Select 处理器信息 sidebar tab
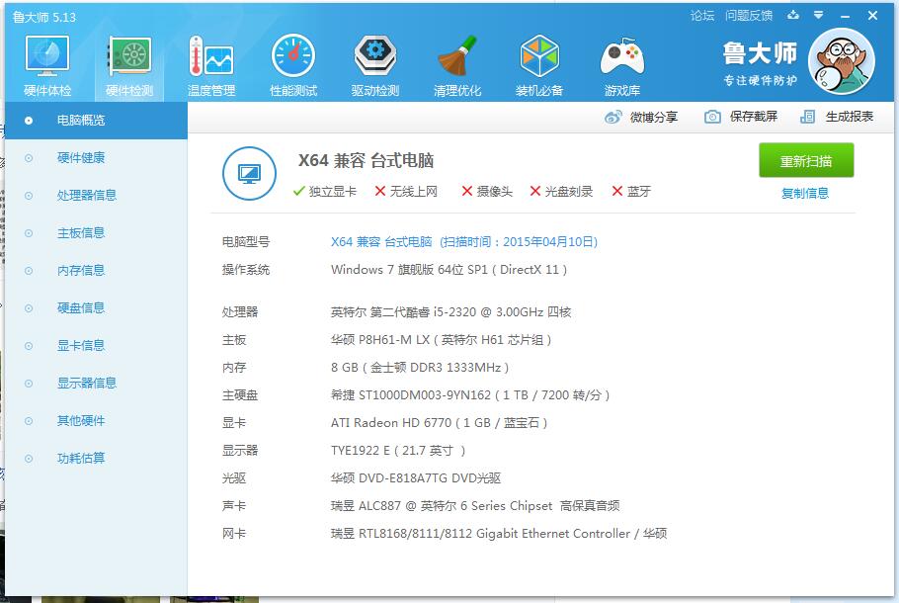The image size is (899, 603). [x=96, y=196]
